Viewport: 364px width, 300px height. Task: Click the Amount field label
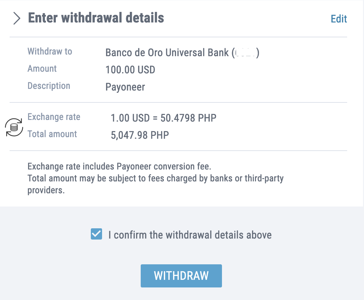click(42, 68)
